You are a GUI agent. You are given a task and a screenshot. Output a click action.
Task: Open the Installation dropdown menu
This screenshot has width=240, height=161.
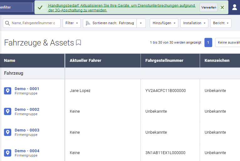(194, 23)
